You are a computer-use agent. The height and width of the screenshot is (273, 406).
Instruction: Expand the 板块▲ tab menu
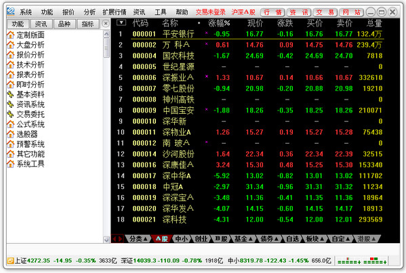(x=314, y=239)
